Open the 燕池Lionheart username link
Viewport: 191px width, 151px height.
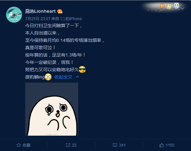[40, 11]
